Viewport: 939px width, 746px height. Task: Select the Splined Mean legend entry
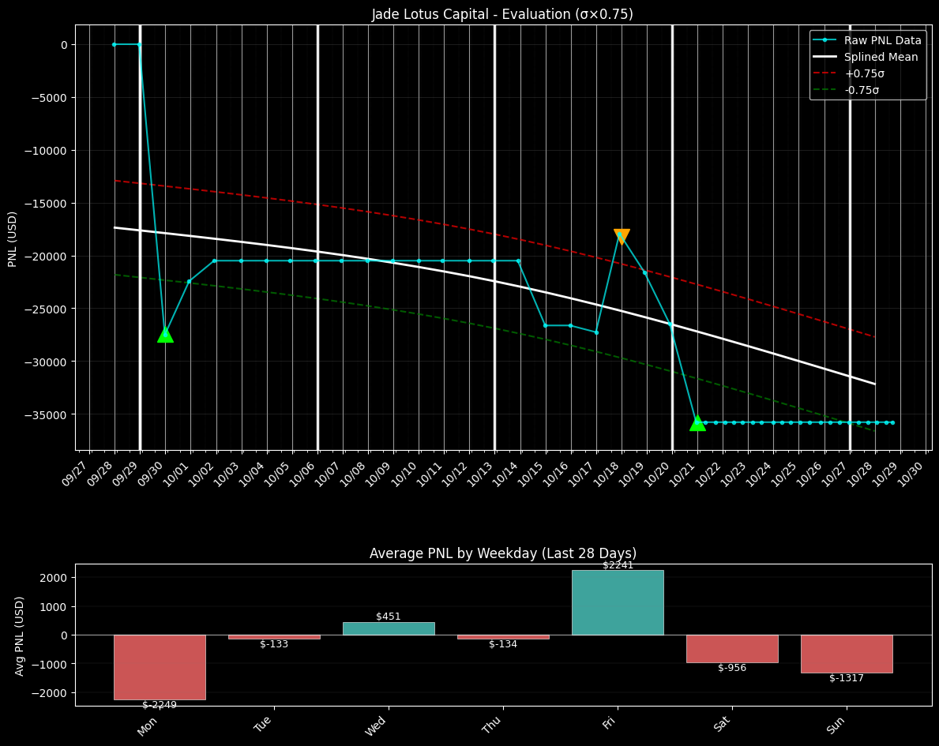[881, 57]
